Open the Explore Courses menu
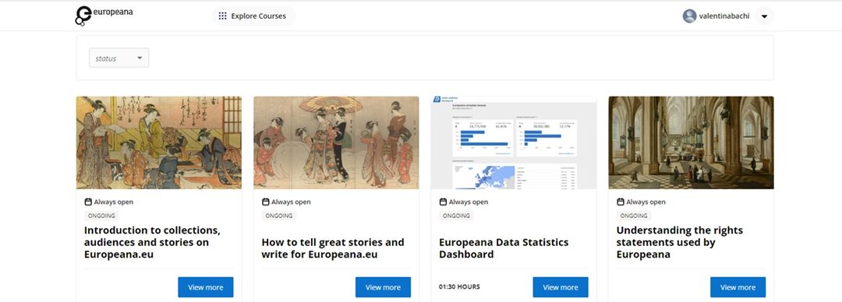 [253, 16]
